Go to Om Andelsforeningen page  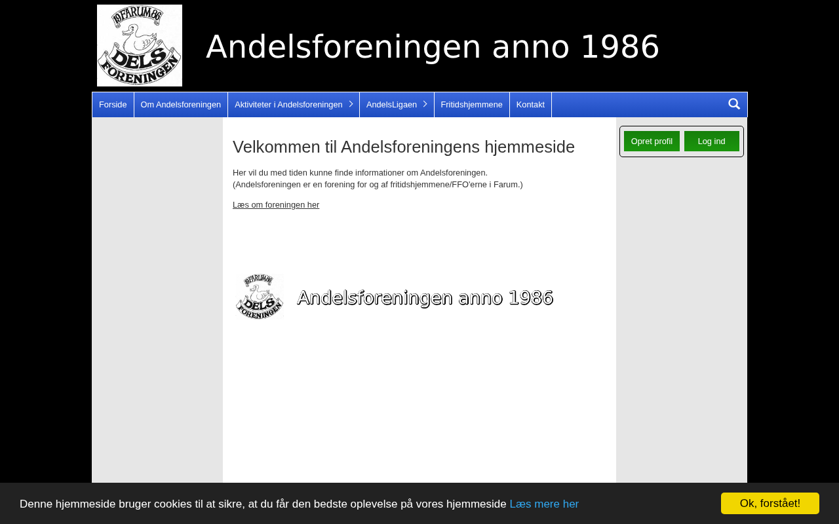pos(181,105)
